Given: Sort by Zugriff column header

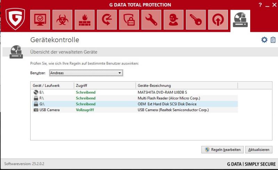Looking at the screenshot, I should coord(105,86).
